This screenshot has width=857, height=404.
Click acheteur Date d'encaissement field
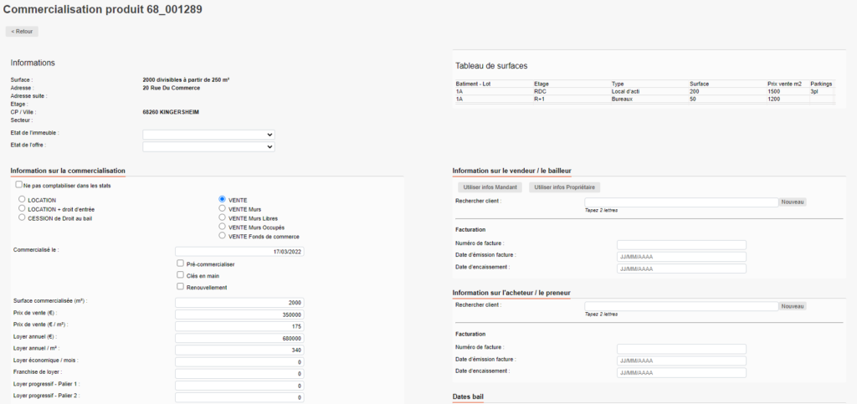(x=680, y=372)
